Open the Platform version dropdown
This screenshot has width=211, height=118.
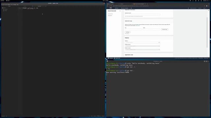pos(142,49)
